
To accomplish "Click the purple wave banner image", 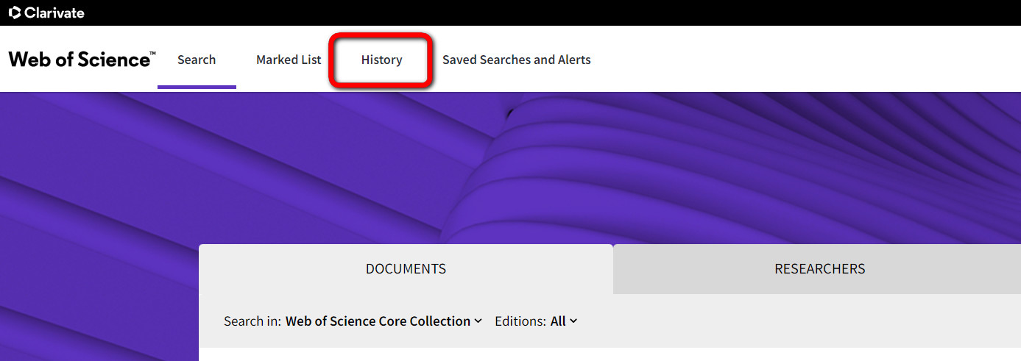I will pos(510,168).
